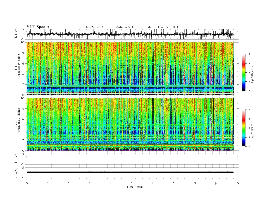Select the "ch.4(V)" axis label
The image size is (267, 206).
(16, 173)
